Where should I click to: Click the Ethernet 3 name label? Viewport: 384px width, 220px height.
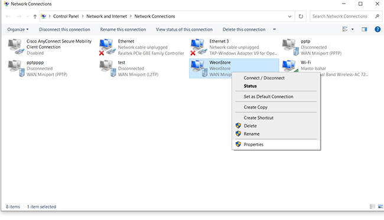click(x=219, y=41)
